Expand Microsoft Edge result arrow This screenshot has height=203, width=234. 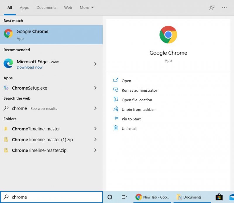[x=95, y=64]
